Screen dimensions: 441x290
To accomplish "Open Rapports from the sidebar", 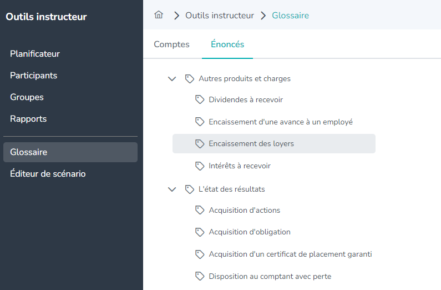I will [x=28, y=119].
